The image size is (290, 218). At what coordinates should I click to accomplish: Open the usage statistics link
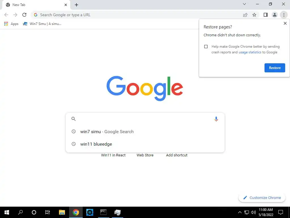[x=250, y=52]
